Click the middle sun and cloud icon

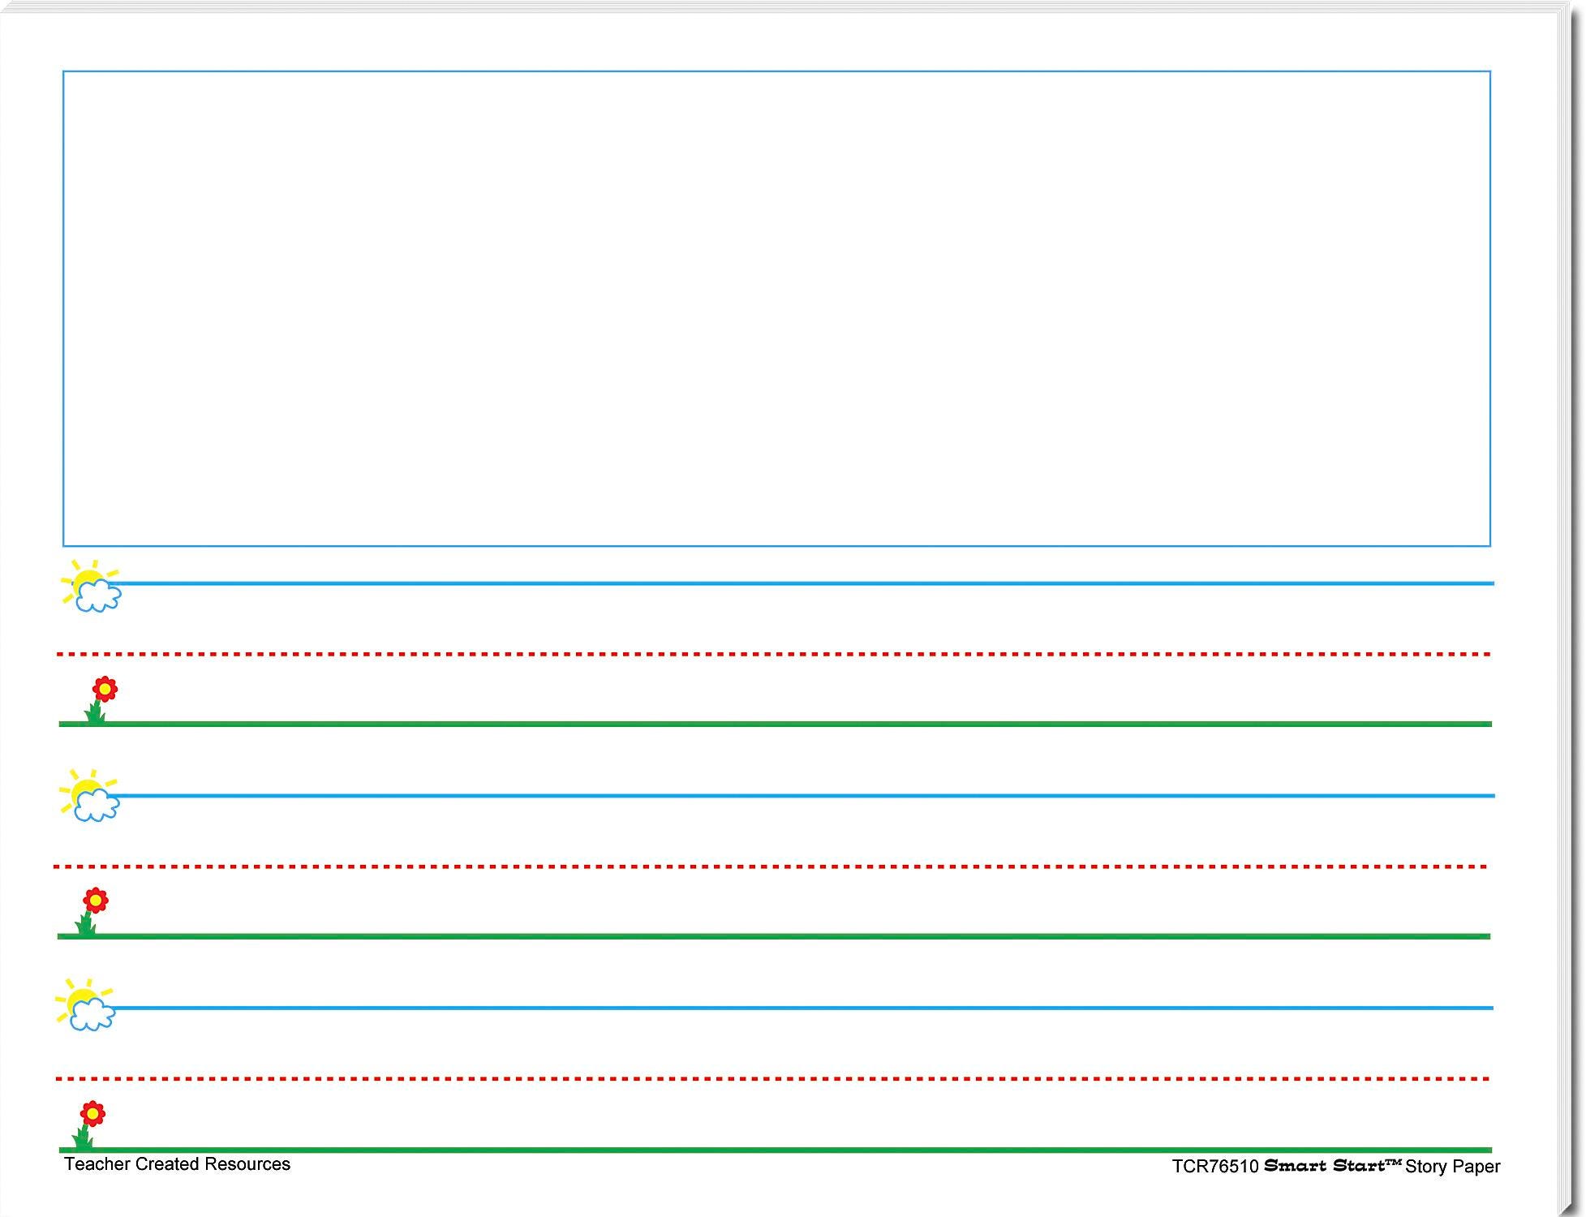pos(90,796)
